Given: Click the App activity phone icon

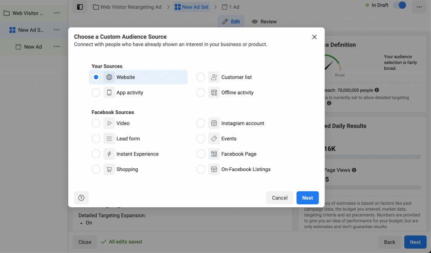Looking at the screenshot, I should [109, 93].
